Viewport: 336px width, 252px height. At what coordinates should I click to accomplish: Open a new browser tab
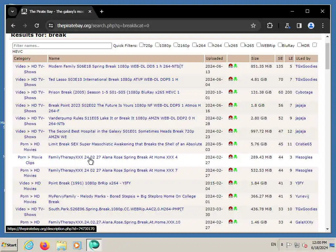pos(102,11)
